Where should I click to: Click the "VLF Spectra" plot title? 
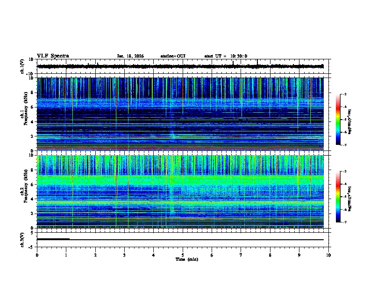53,56
